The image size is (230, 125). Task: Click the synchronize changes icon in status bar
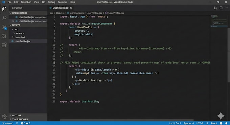click(x=17, y=123)
